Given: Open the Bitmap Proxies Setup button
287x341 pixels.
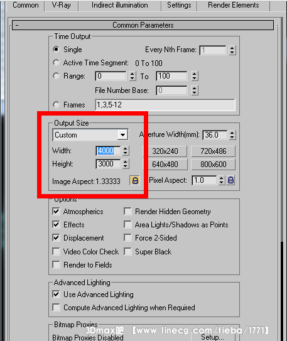Looking at the screenshot, I should click(x=213, y=337).
